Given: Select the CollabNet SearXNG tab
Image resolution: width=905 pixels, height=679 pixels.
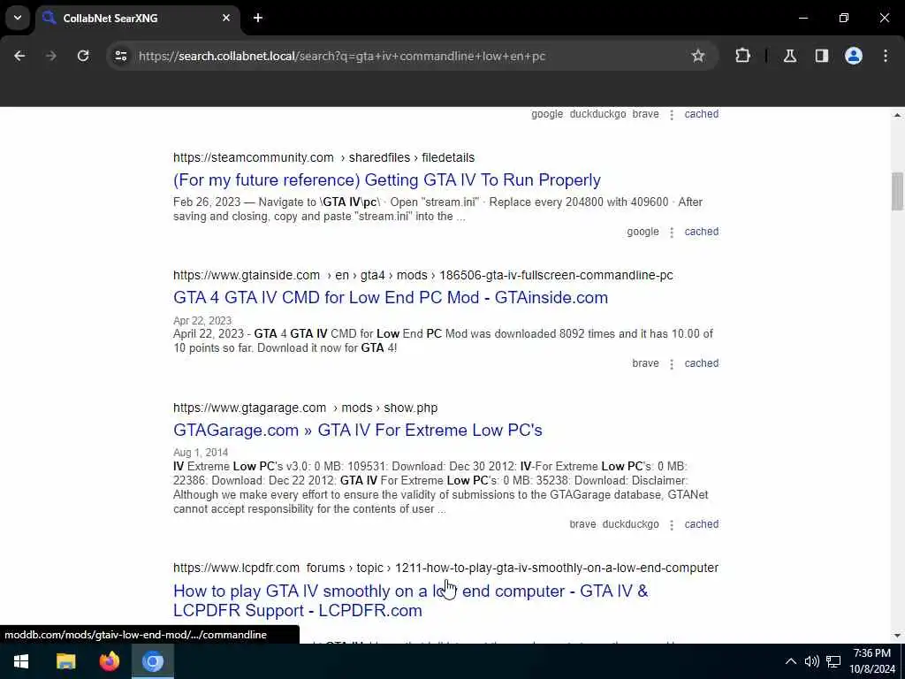Looking at the screenshot, I should [x=137, y=18].
